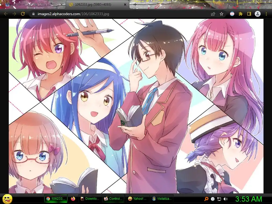
Task: View site info via the lock icon
Action: [x=33, y=14]
